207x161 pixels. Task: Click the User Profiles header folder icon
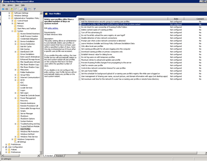46,14
